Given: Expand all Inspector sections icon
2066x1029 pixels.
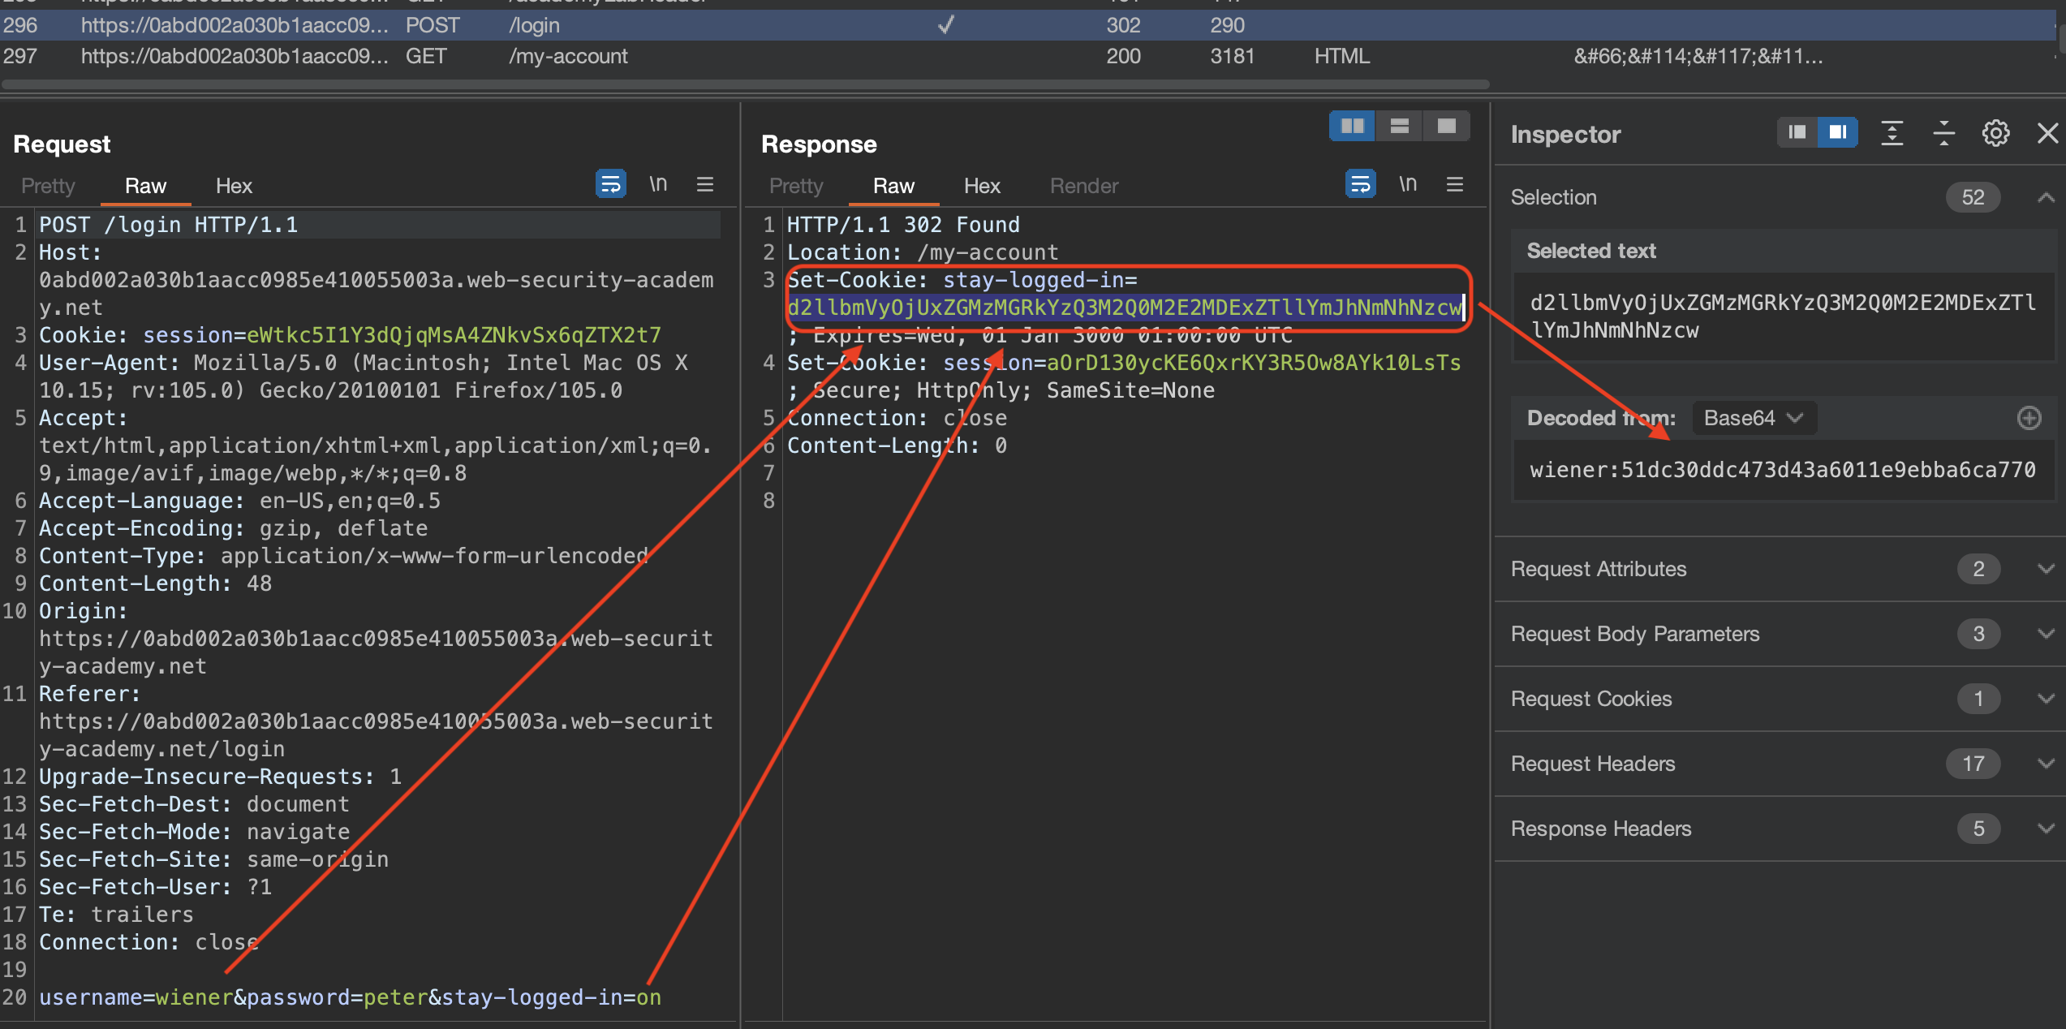Looking at the screenshot, I should [1892, 133].
